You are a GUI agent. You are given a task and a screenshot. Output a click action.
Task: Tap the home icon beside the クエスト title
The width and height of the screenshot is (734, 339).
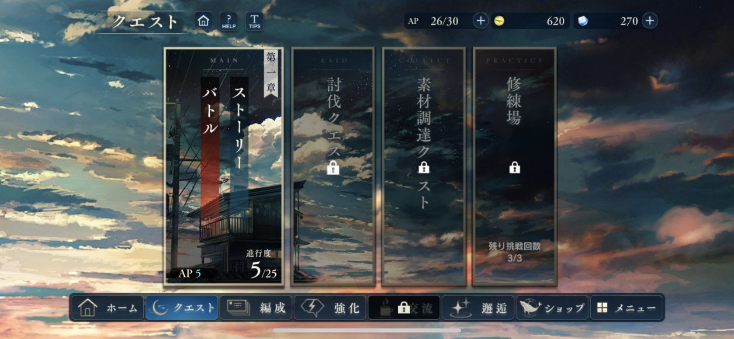pos(203,21)
